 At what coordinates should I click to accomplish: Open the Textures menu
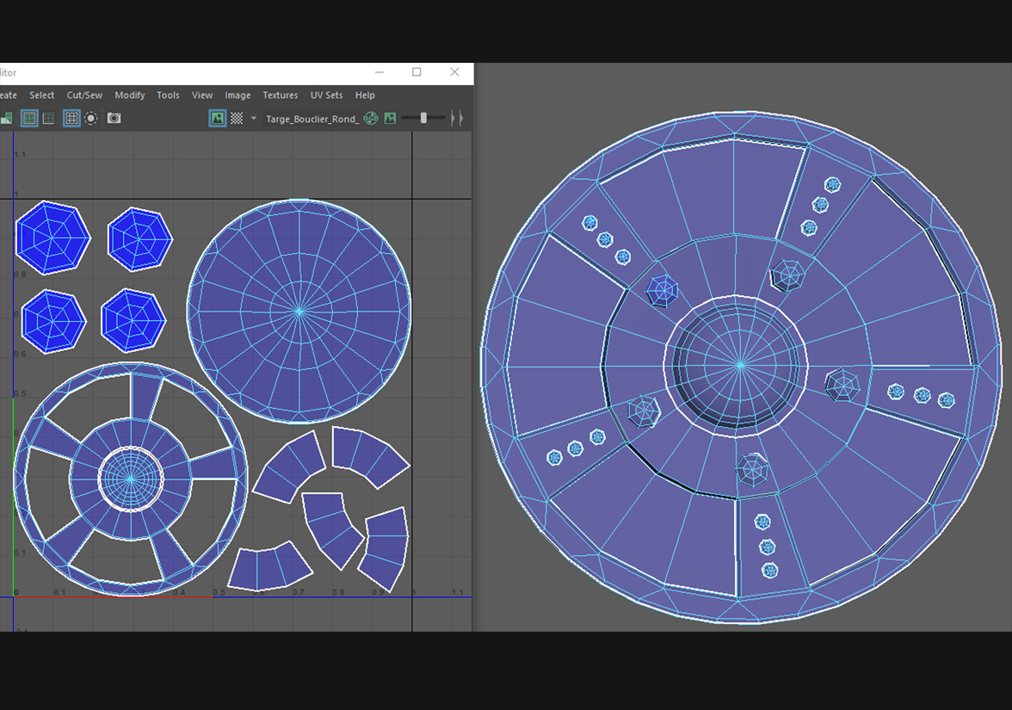coord(280,96)
